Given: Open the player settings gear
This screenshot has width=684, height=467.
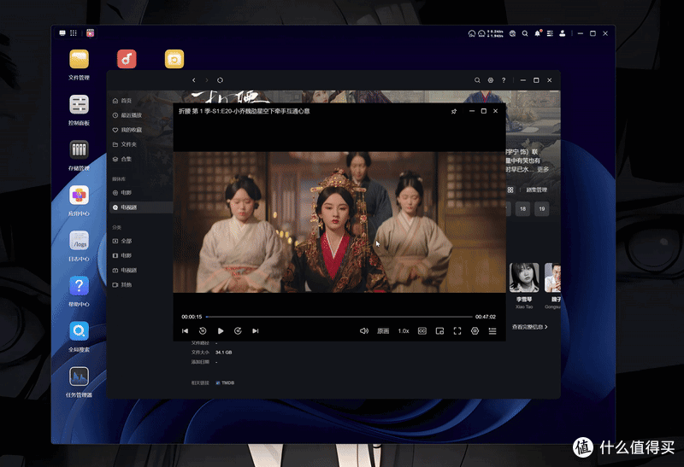Looking at the screenshot, I should click(475, 331).
